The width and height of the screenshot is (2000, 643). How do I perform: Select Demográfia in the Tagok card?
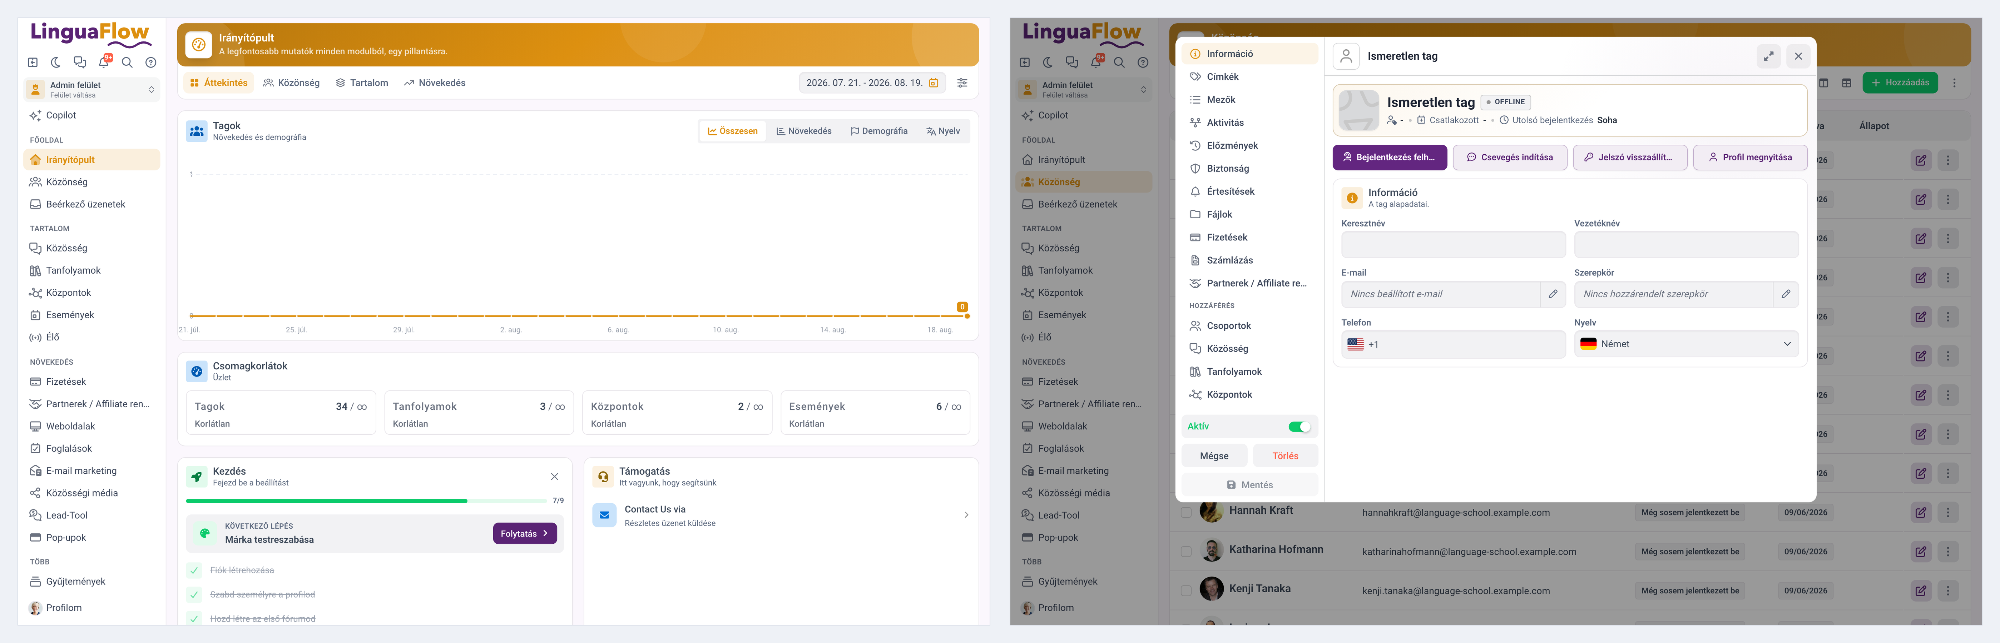tap(879, 132)
